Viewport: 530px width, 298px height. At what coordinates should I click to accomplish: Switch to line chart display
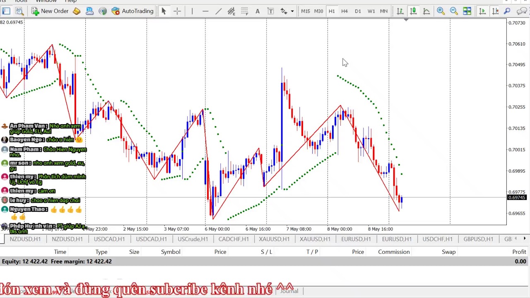(426, 11)
